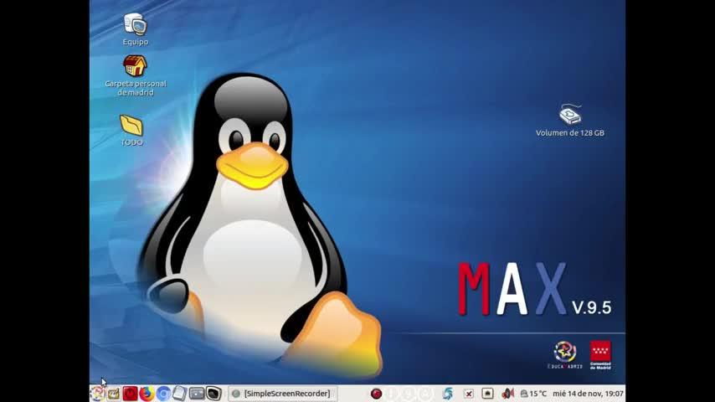Image resolution: width=715 pixels, height=402 pixels.
Task: Launch the notes editor icon in panel
Action: pos(114,394)
